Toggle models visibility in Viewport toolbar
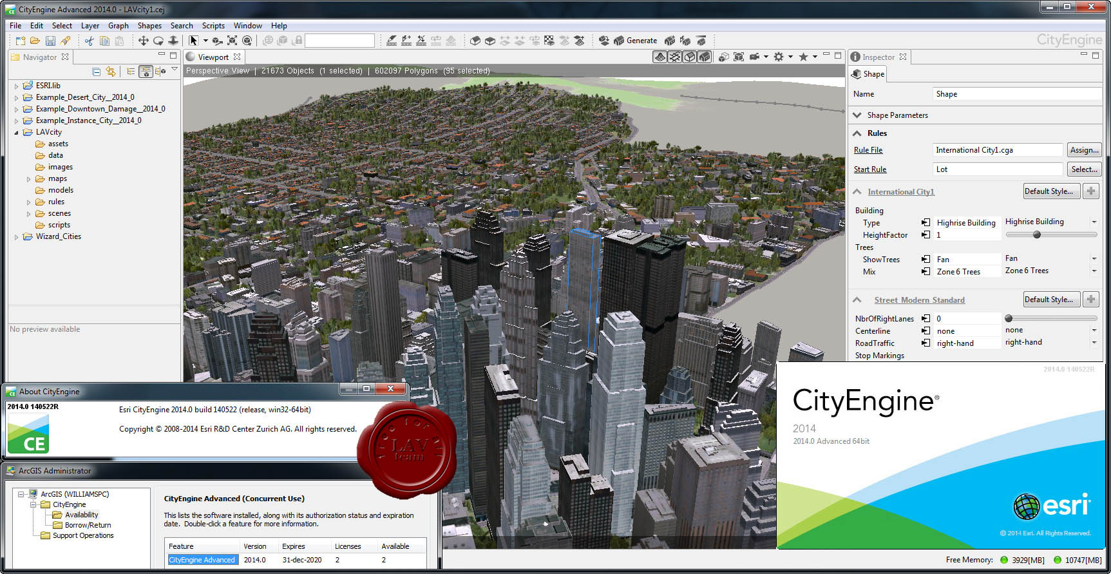This screenshot has width=1111, height=574. [x=705, y=57]
